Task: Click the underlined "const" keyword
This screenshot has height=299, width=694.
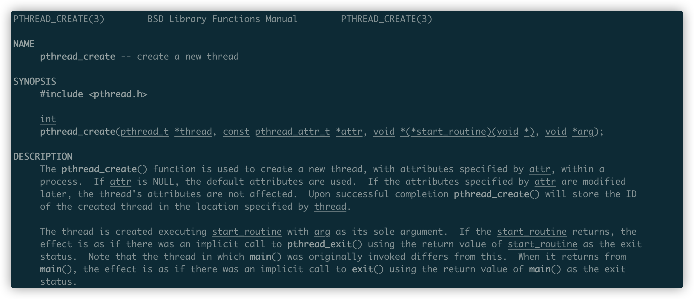Action: click(236, 132)
